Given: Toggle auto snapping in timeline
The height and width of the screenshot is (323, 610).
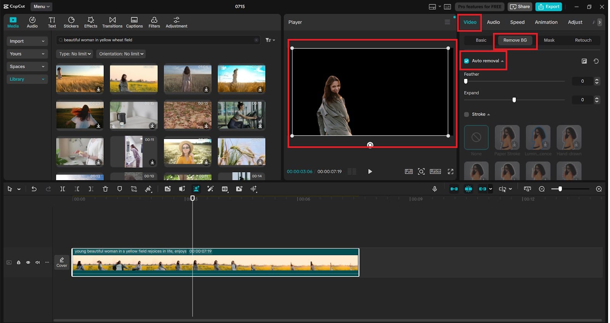Looking at the screenshot, I should tap(469, 189).
